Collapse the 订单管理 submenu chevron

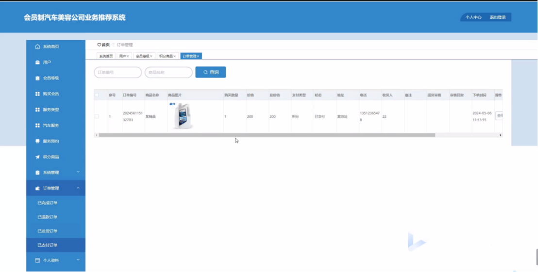pyautogui.click(x=78, y=188)
